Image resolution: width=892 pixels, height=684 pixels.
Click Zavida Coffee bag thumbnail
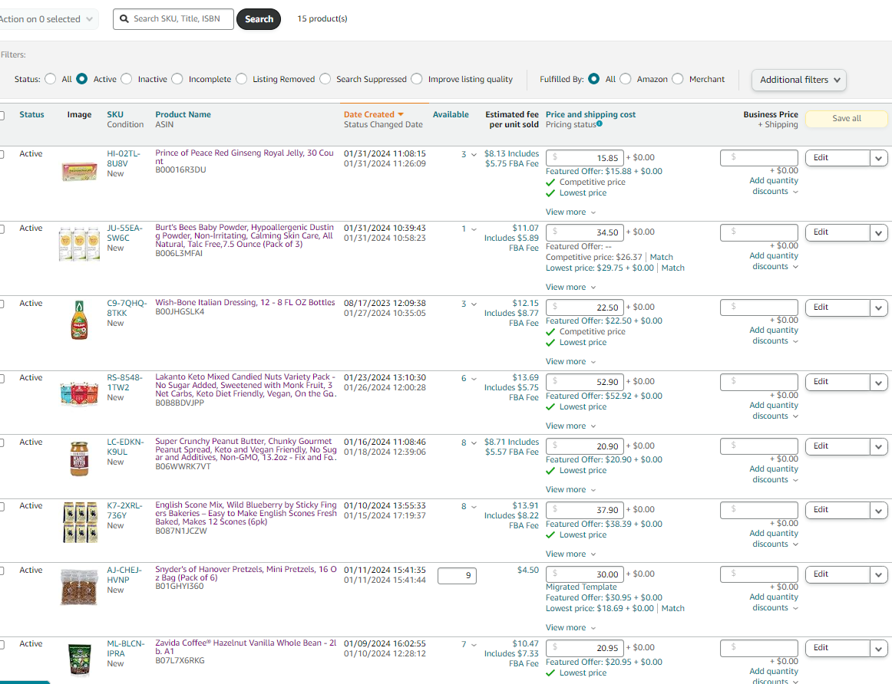pos(79,660)
